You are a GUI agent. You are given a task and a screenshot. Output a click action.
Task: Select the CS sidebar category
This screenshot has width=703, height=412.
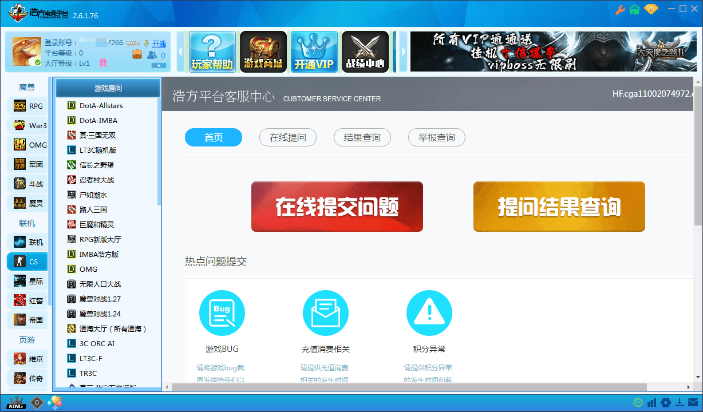pos(27,261)
